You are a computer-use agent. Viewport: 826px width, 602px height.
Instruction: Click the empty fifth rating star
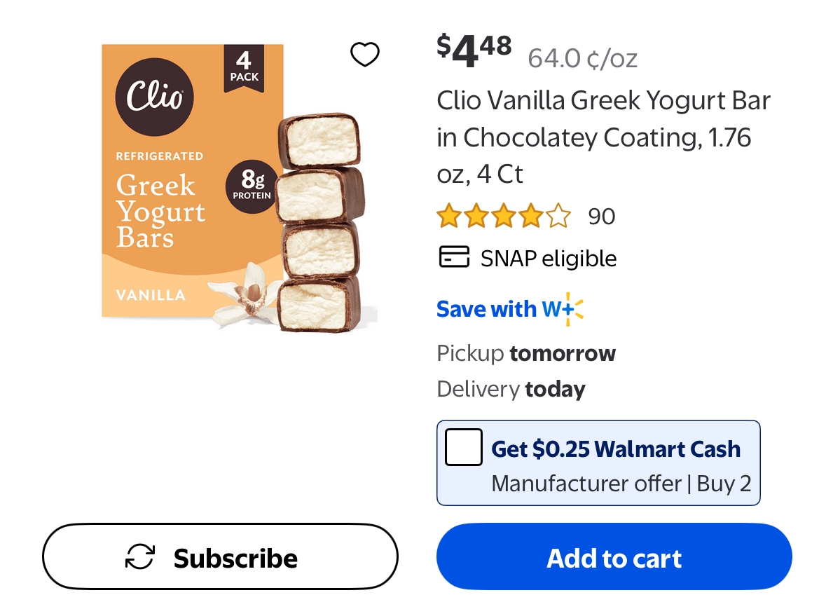(x=558, y=216)
